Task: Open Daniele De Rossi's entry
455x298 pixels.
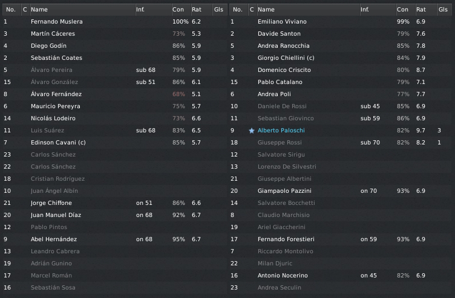Action: (x=282, y=106)
